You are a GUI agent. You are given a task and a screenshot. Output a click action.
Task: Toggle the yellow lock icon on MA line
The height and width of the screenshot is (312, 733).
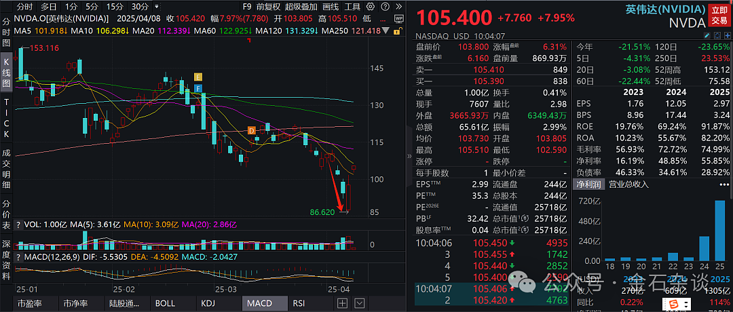pyautogui.click(x=397, y=31)
